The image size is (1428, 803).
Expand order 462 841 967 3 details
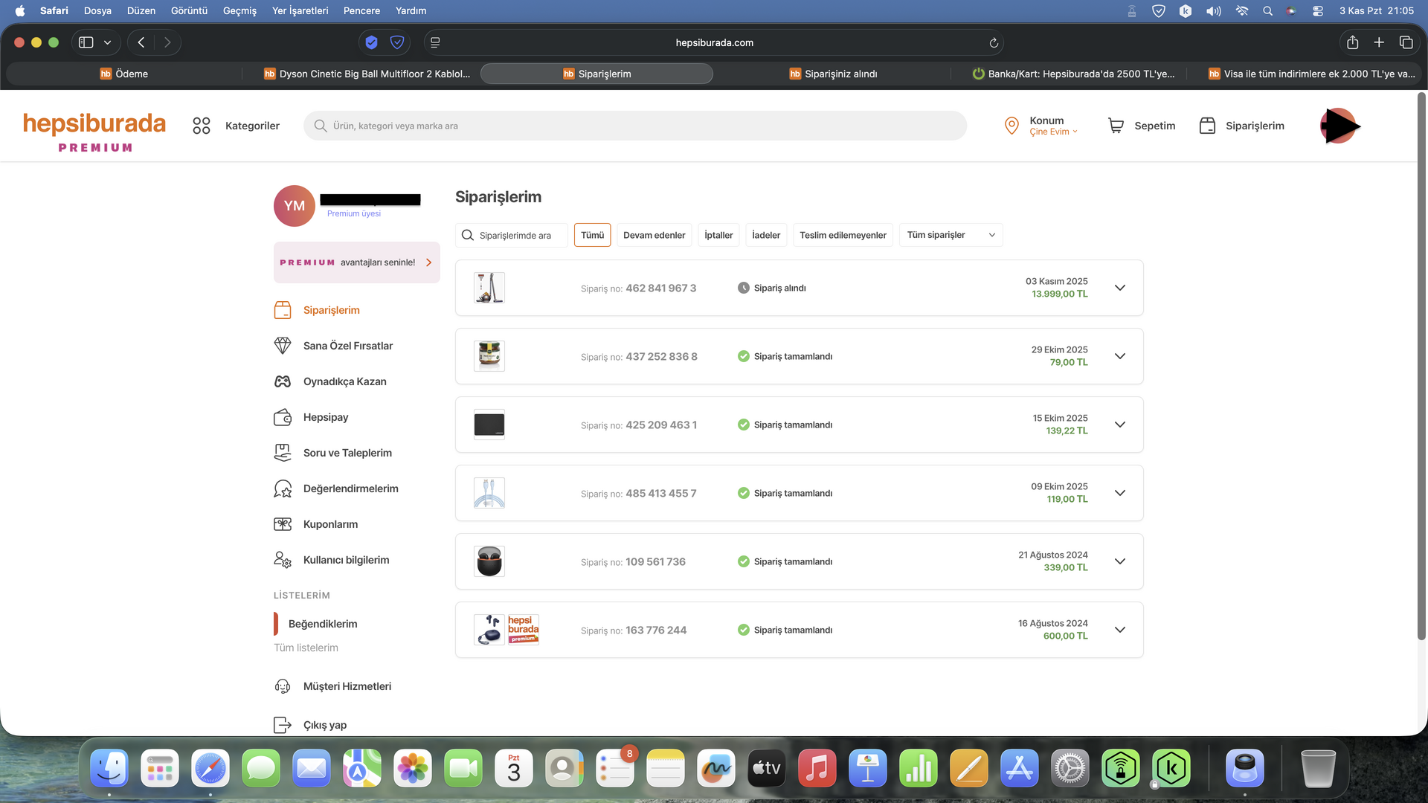pos(1119,288)
